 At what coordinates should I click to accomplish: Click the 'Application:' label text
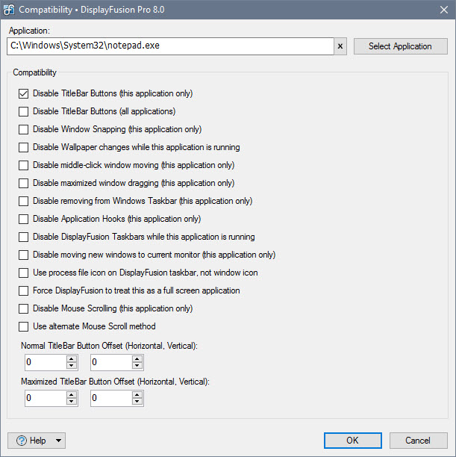click(x=29, y=31)
